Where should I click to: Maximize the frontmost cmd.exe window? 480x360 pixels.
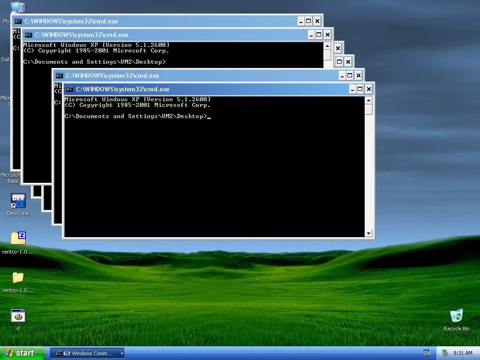click(x=360, y=89)
